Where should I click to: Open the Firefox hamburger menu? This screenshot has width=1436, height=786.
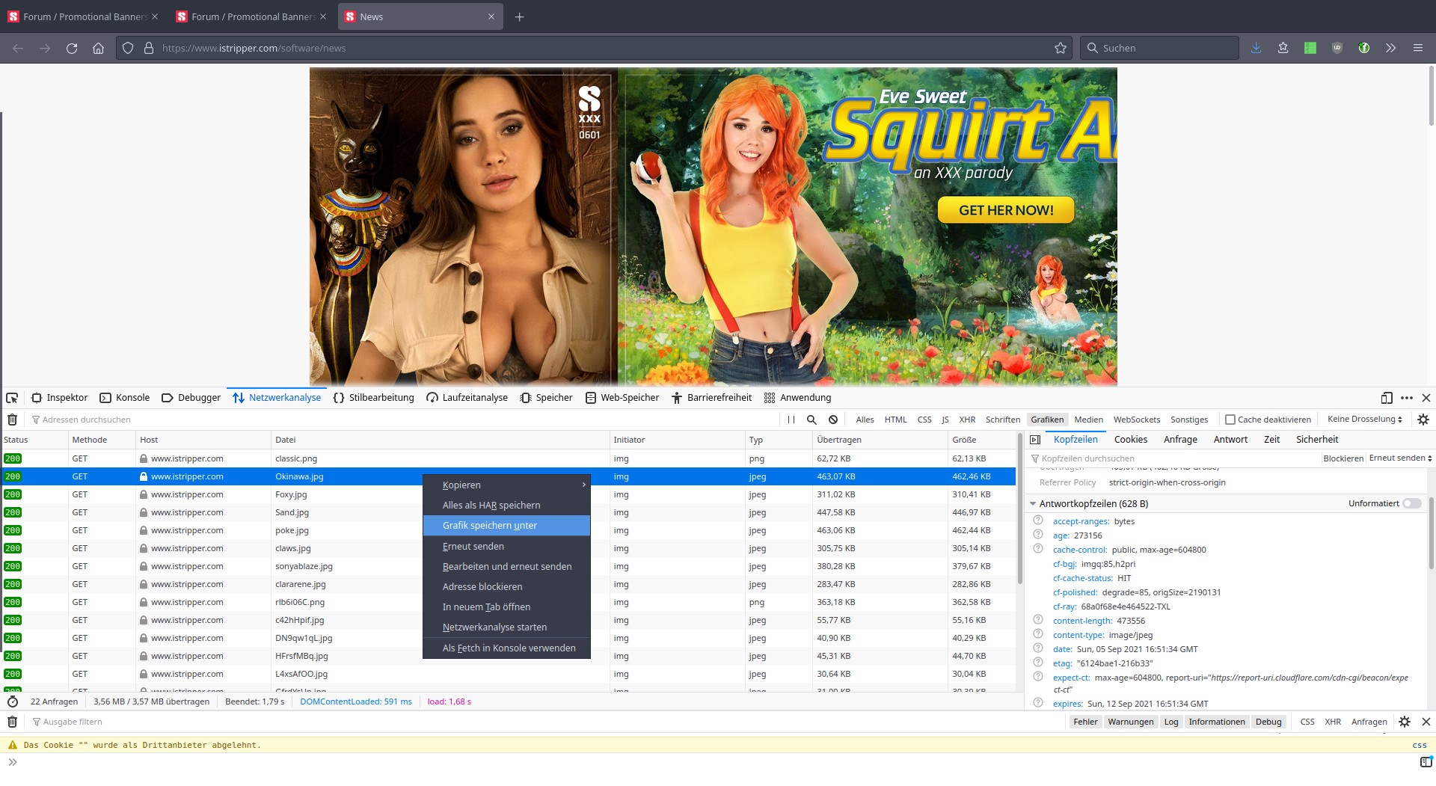coord(1417,48)
